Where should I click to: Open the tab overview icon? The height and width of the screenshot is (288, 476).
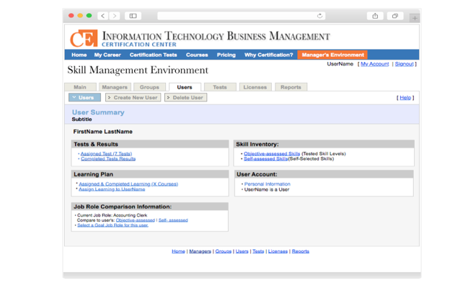click(x=395, y=16)
